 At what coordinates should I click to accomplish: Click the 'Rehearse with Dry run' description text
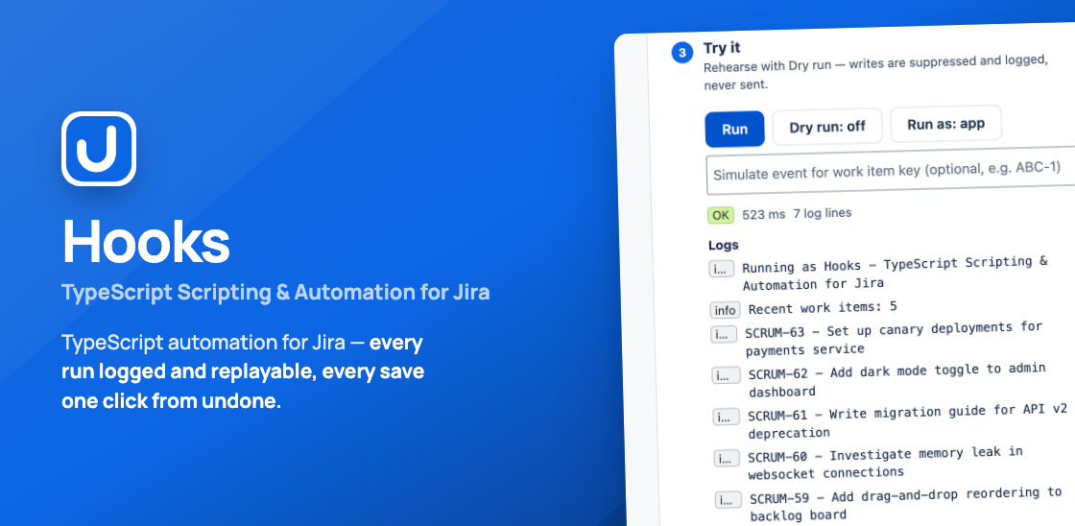[x=875, y=73]
